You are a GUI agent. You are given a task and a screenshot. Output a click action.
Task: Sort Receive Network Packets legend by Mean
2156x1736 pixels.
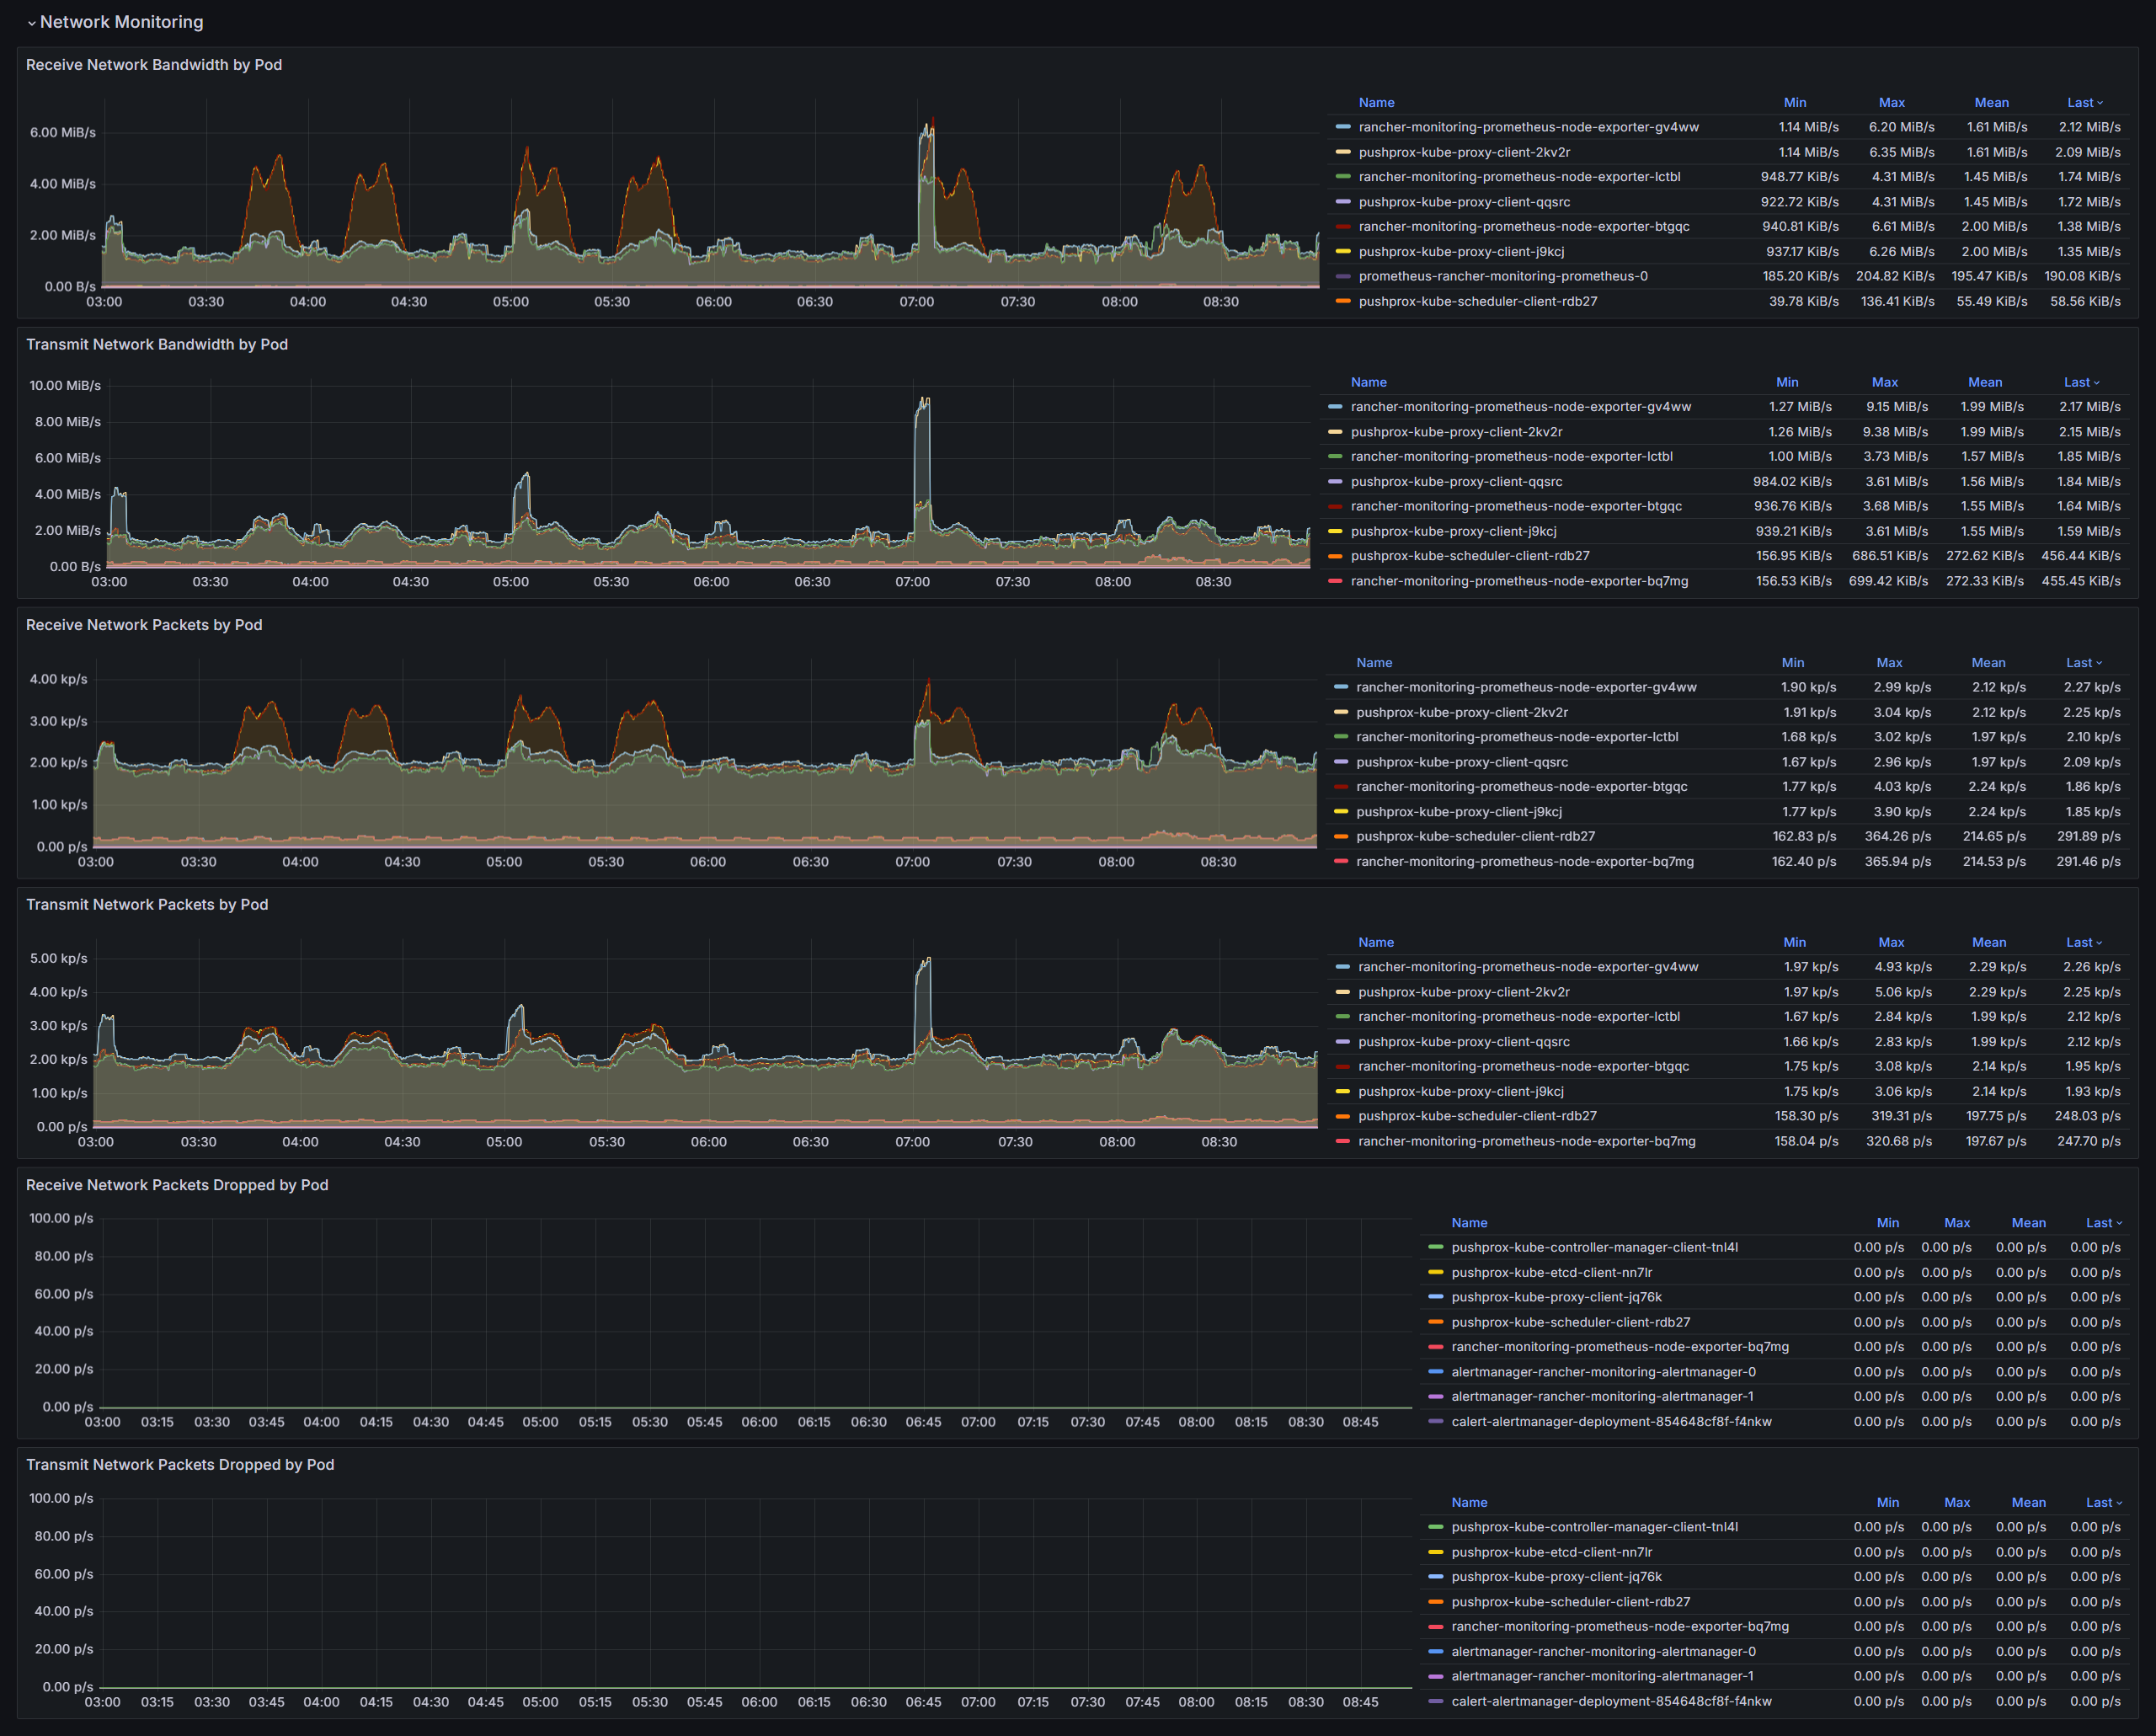[x=1988, y=663]
